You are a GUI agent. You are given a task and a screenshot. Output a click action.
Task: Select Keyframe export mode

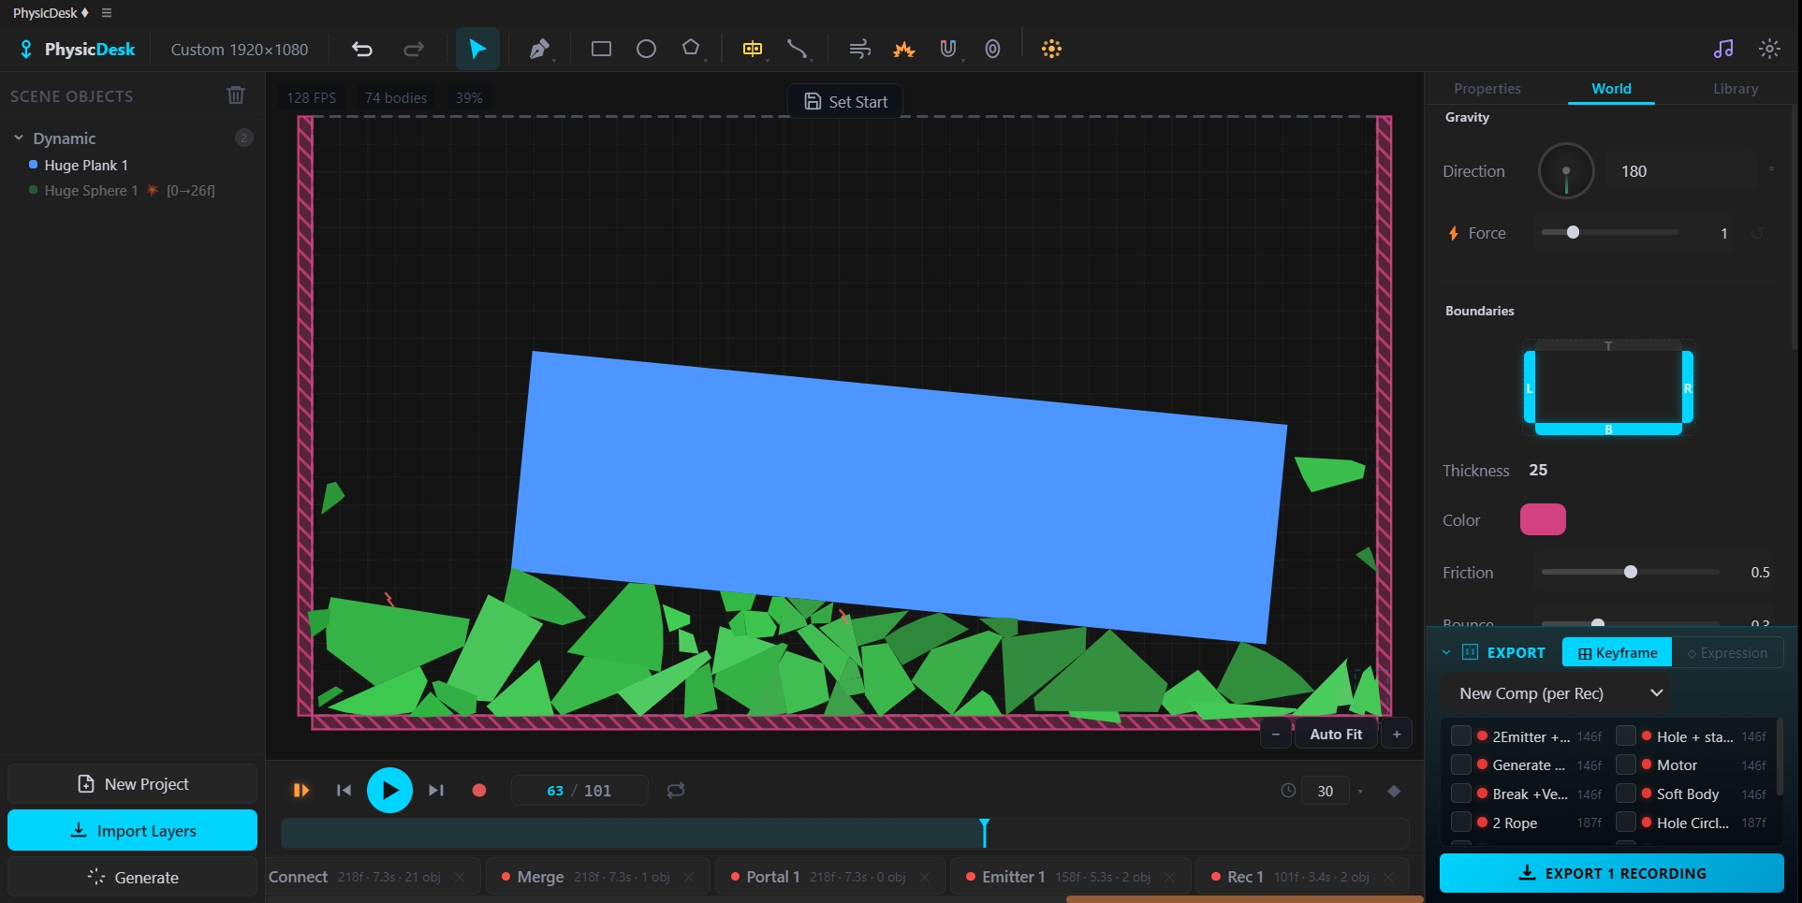1617,653
